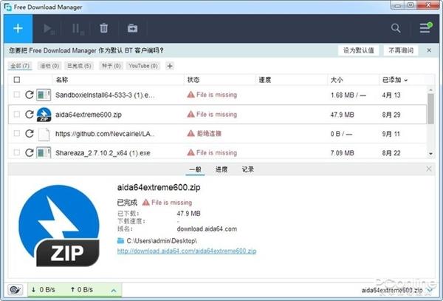Click the pause all downloads icon
Viewport: 443px width, 301px height.
coord(78,29)
